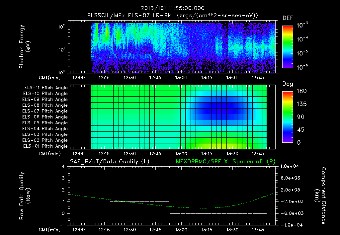Select the ELS-07 Pitch Angle row label

pos(45,111)
